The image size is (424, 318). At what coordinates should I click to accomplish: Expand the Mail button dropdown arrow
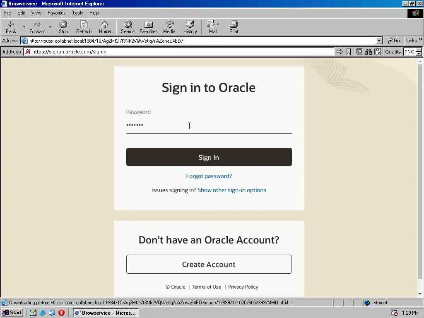coord(218,24)
